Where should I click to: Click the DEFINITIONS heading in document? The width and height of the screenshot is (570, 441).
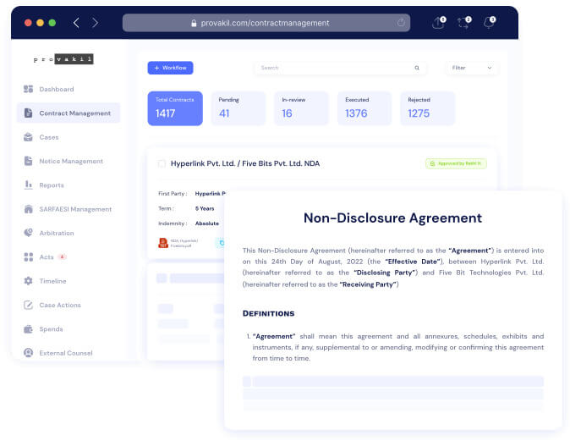(x=268, y=314)
